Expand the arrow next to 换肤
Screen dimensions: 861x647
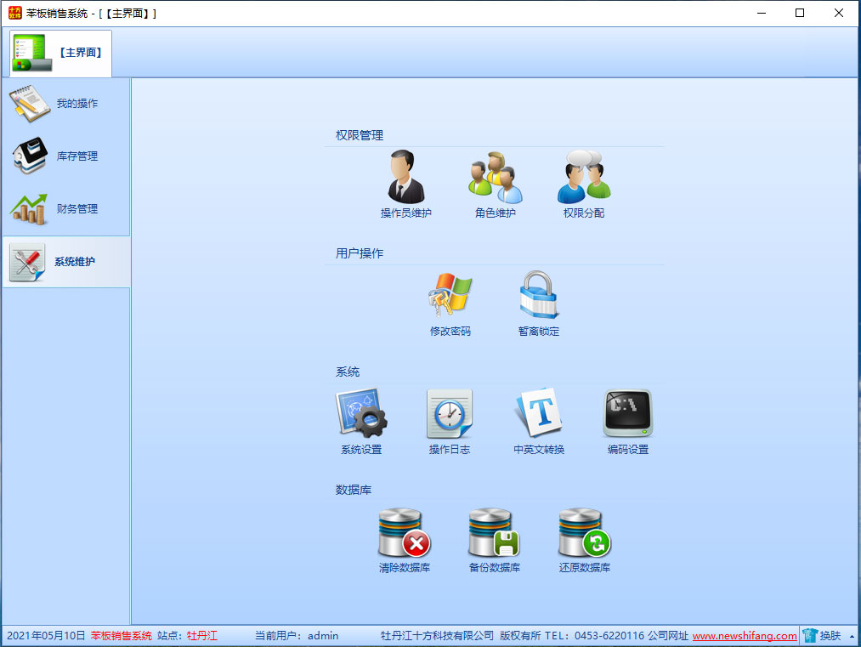click(852, 636)
